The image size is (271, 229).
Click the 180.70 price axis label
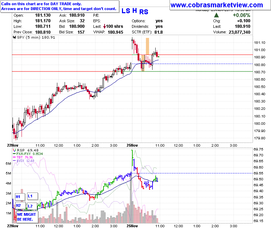tap(260, 72)
